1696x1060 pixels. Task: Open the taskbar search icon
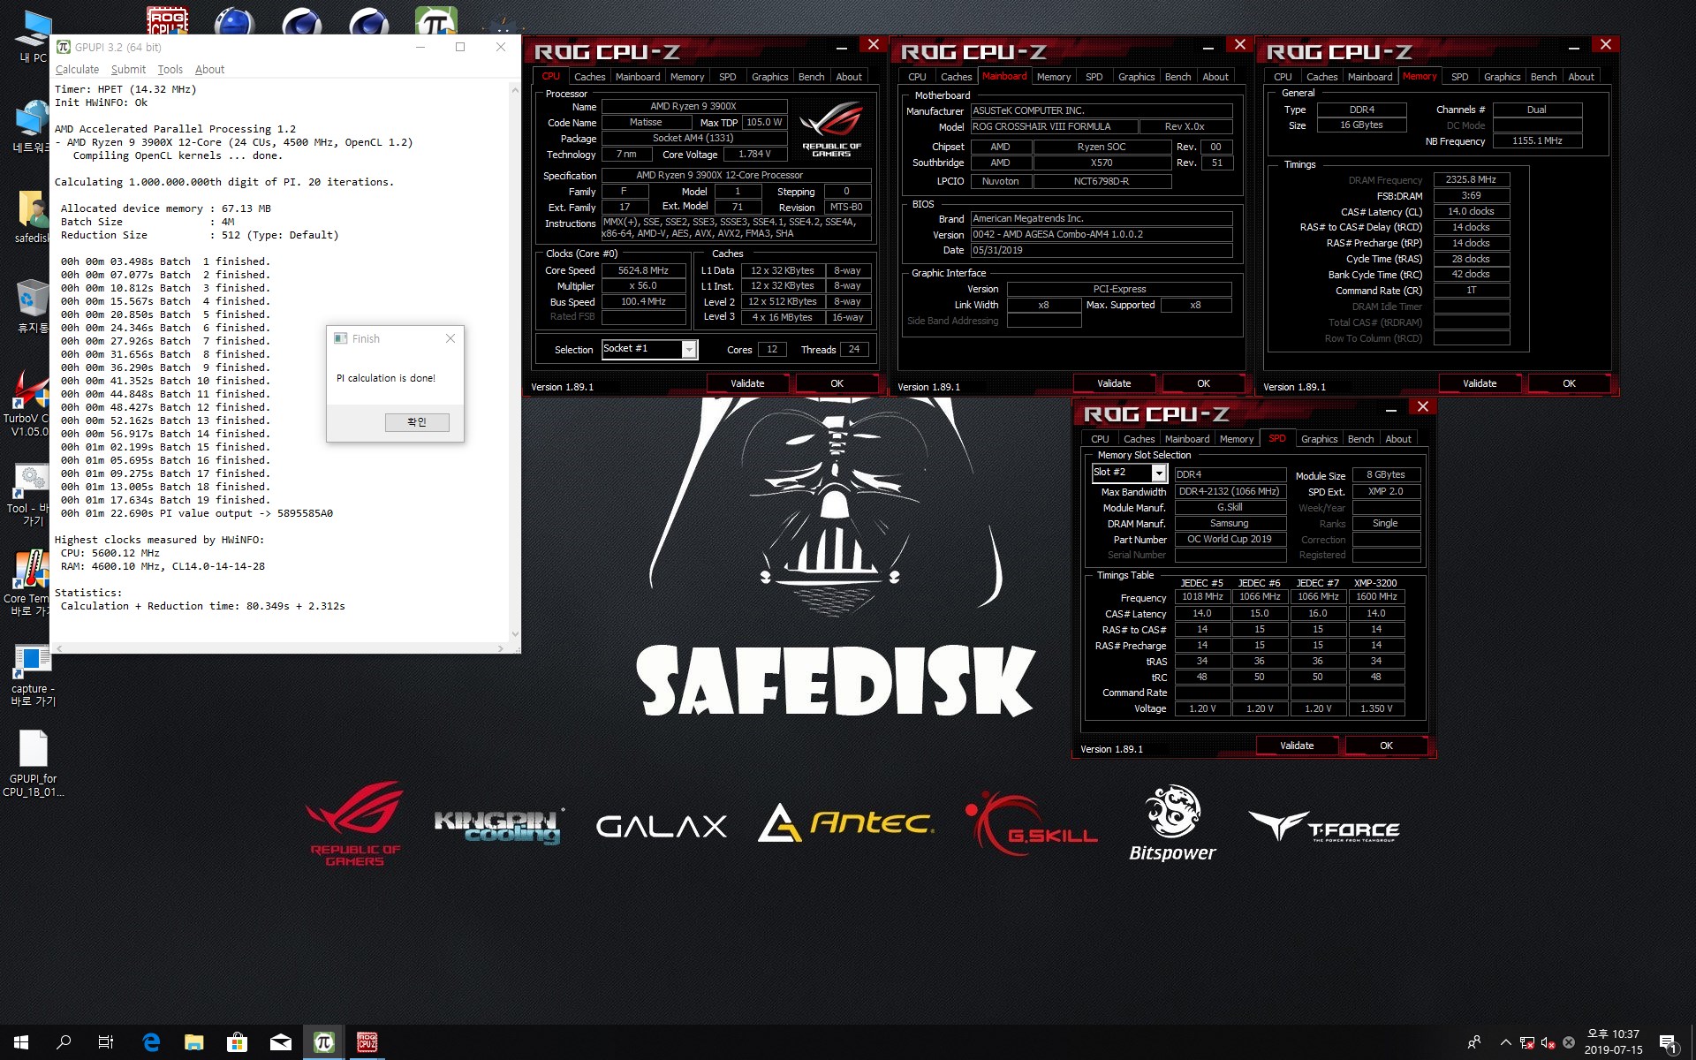pos(64,1042)
